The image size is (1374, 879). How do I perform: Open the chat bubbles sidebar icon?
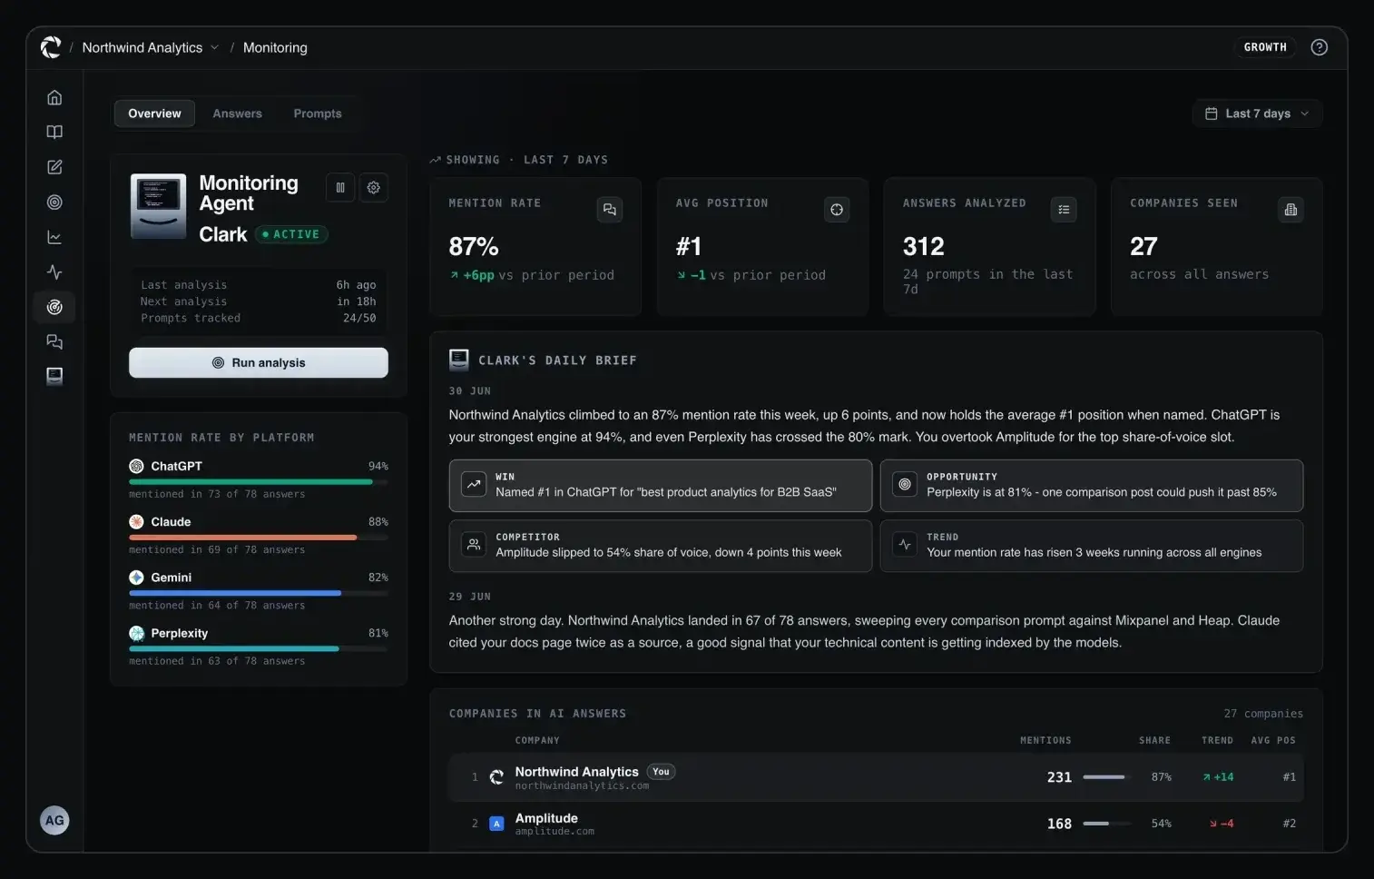[x=54, y=342]
